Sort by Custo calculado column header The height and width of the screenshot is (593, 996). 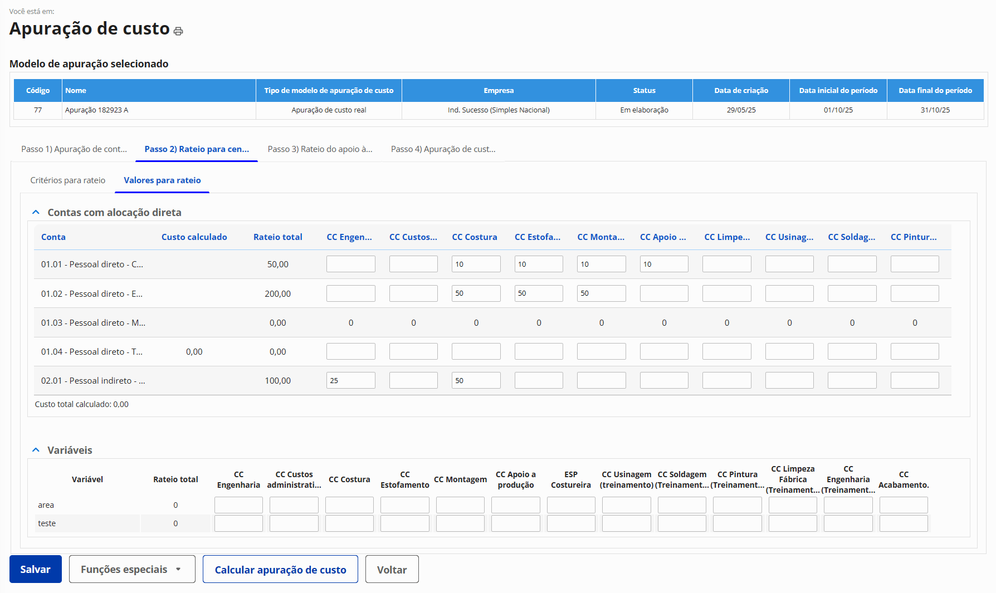click(x=194, y=237)
